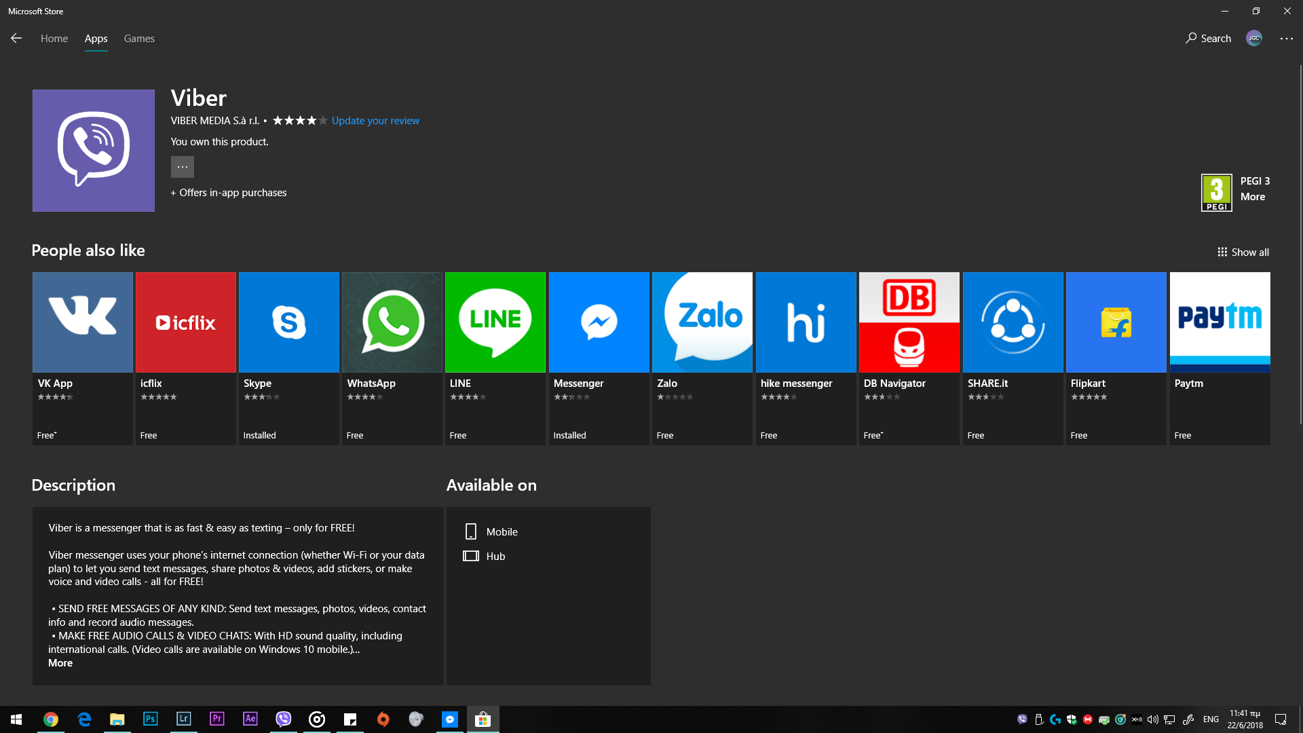1303x733 pixels.
Task: Click the taskbar clock and date
Action: pos(1245,719)
